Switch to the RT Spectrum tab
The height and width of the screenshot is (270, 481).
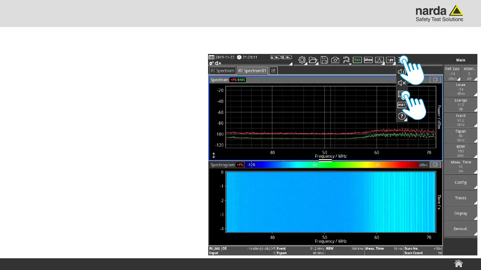pyautogui.click(x=222, y=71)
